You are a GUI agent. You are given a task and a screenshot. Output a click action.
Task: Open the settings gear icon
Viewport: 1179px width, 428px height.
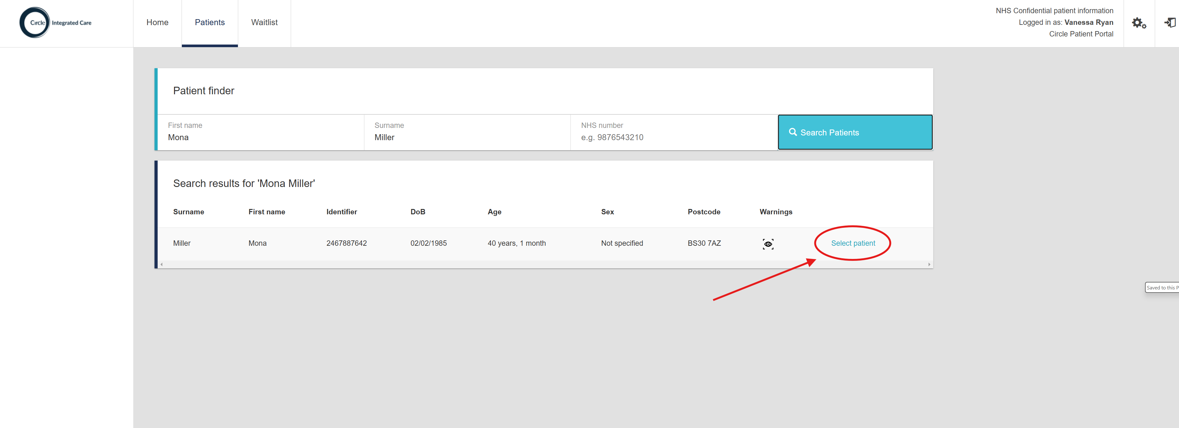click(x=1139, y=23)
